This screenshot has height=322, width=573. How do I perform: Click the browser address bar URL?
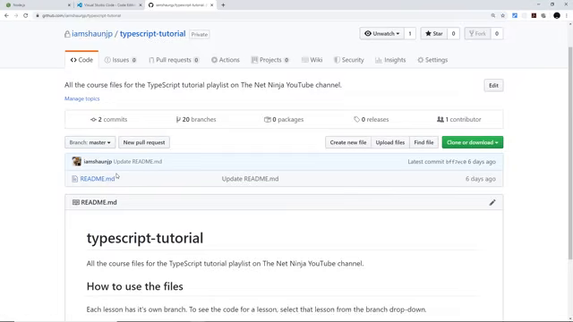tap(81, 16)
